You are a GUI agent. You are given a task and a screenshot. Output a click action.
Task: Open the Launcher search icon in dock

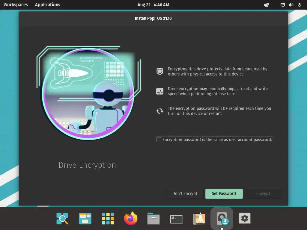click(x=62, y=218)
